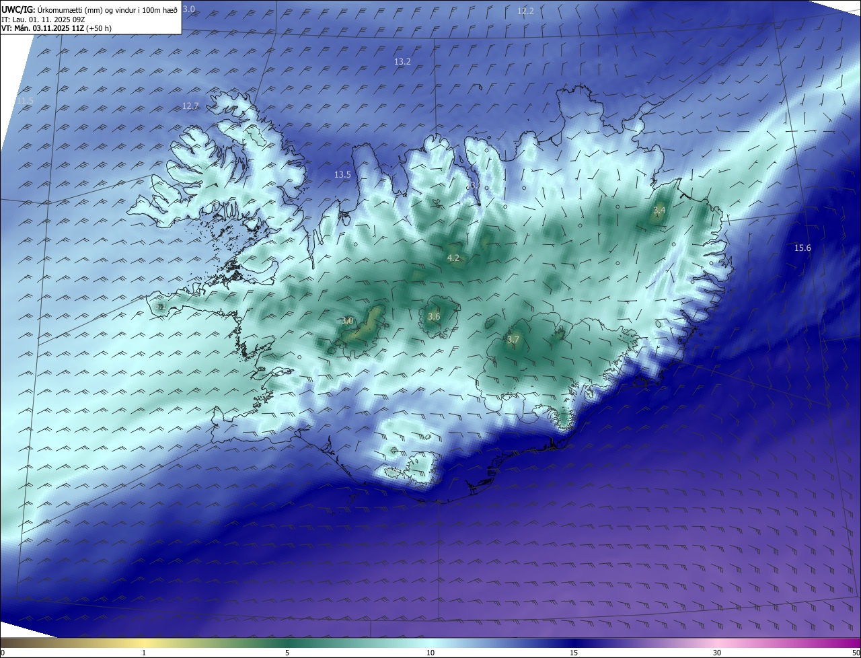Click the 13.2 value north of Iceland
The image size is (861, 658).
pyautogui.click(x=402, y=62)
